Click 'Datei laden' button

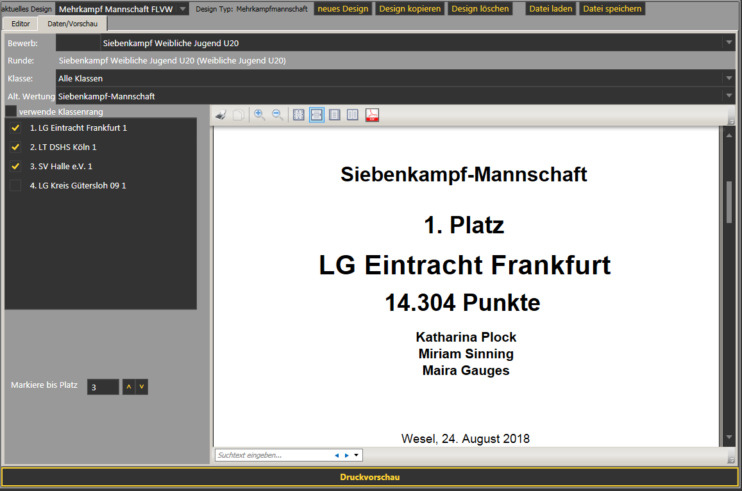click(551, 9)
